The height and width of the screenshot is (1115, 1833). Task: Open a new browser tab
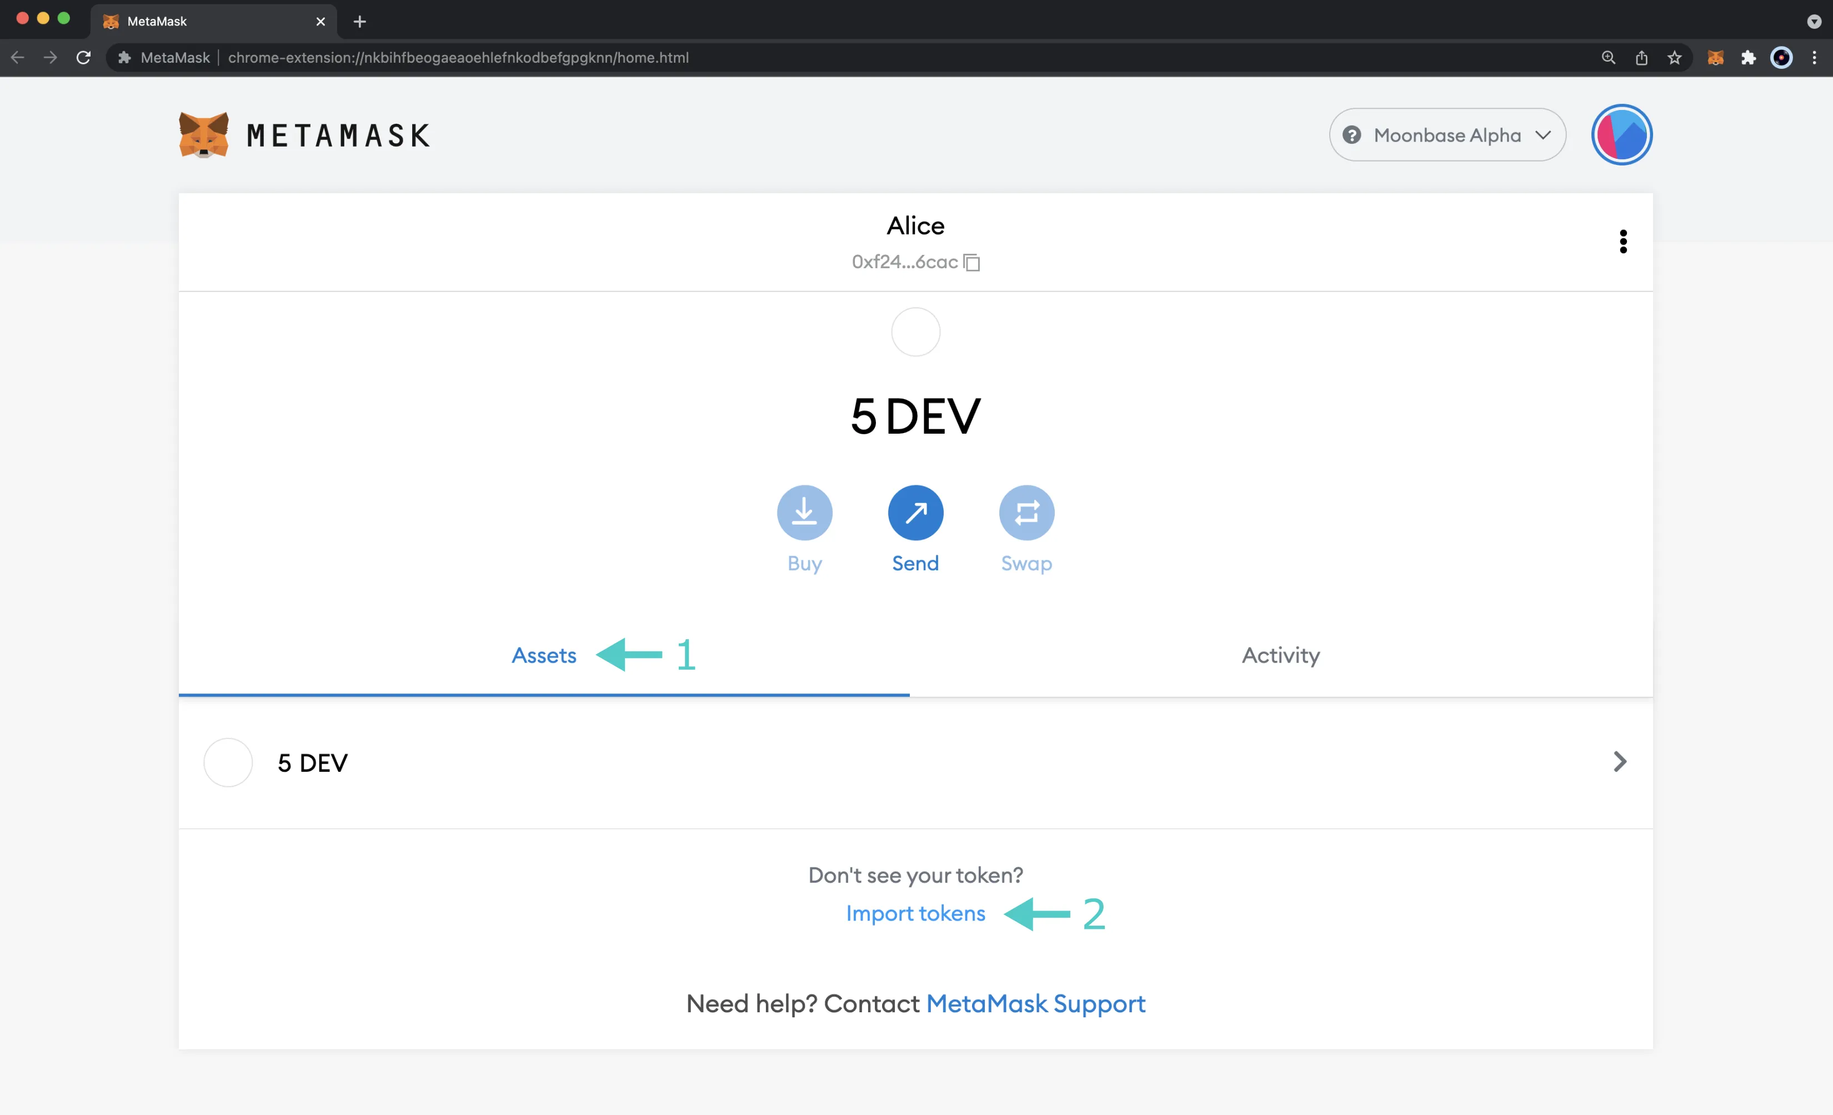(360, 22)
